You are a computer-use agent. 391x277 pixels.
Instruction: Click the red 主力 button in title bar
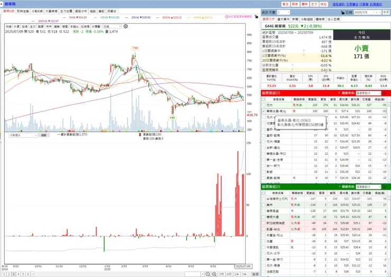pyautogui.click(x=314, y=4)
